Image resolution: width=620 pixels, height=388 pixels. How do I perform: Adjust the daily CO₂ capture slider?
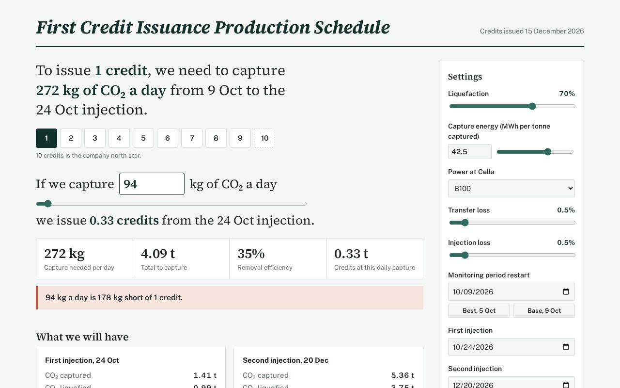(171, 204)
